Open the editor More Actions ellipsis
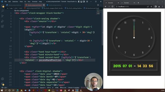 click(x=101, y=5)
